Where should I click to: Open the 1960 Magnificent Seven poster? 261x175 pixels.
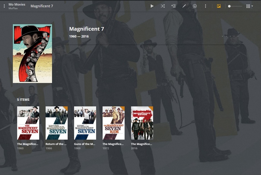tap(28, 123)
